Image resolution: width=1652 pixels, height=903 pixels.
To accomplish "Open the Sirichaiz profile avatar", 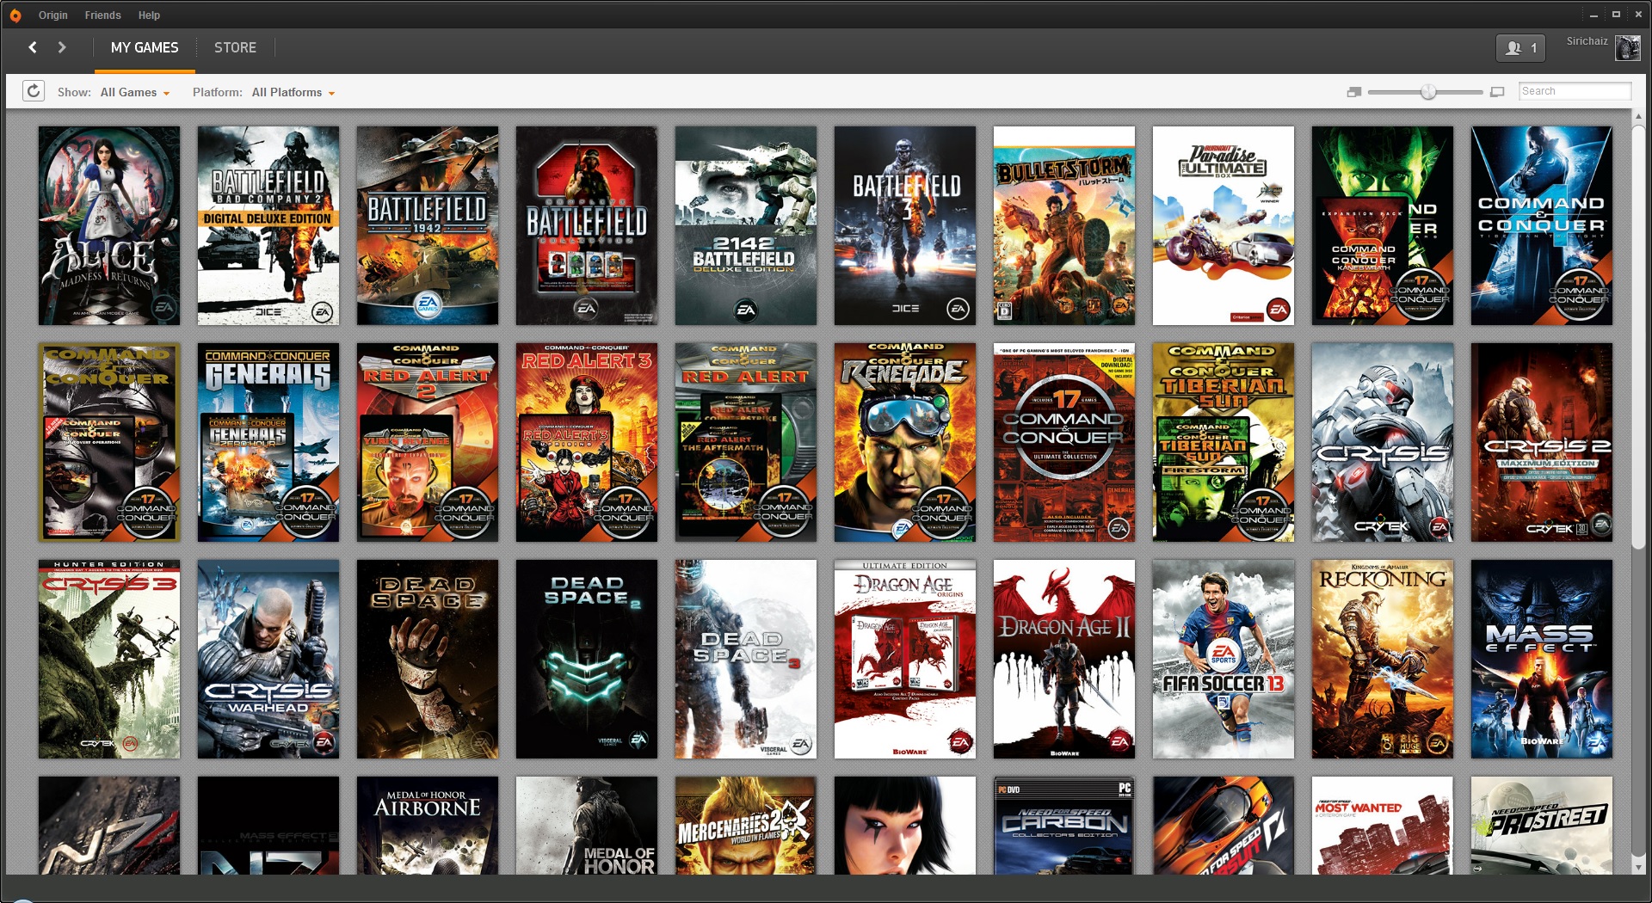I will pos(1628,48).
